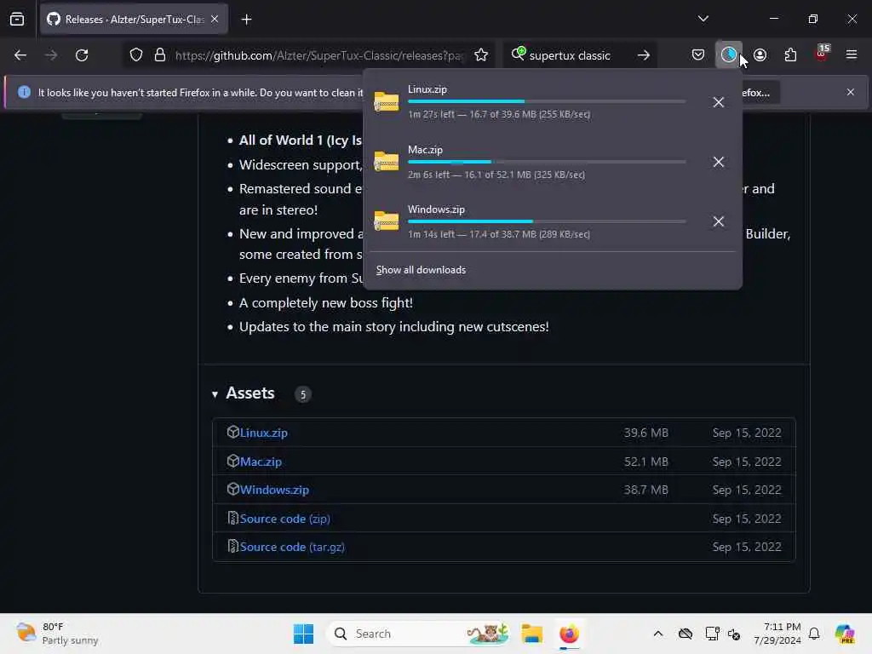Submit the supertux classic search arrow
This screenshot has width=872, height=654.
644,55
